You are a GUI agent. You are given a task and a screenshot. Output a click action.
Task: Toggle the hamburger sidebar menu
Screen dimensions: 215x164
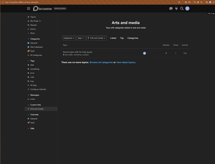click(x=29, y=9)
